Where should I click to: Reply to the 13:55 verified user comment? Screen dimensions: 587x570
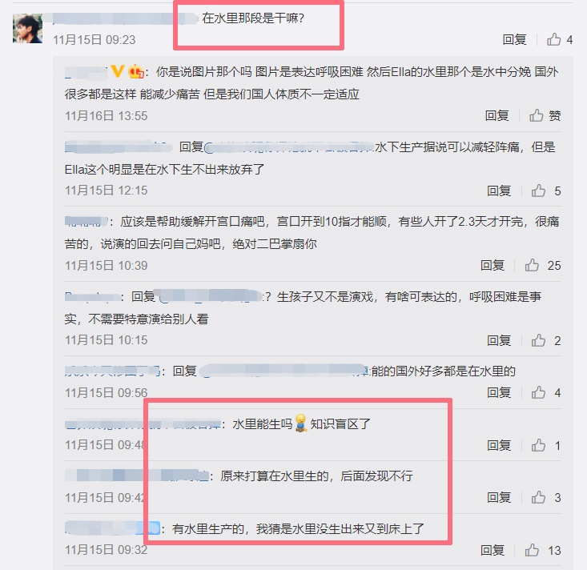(x=497, y=115)
